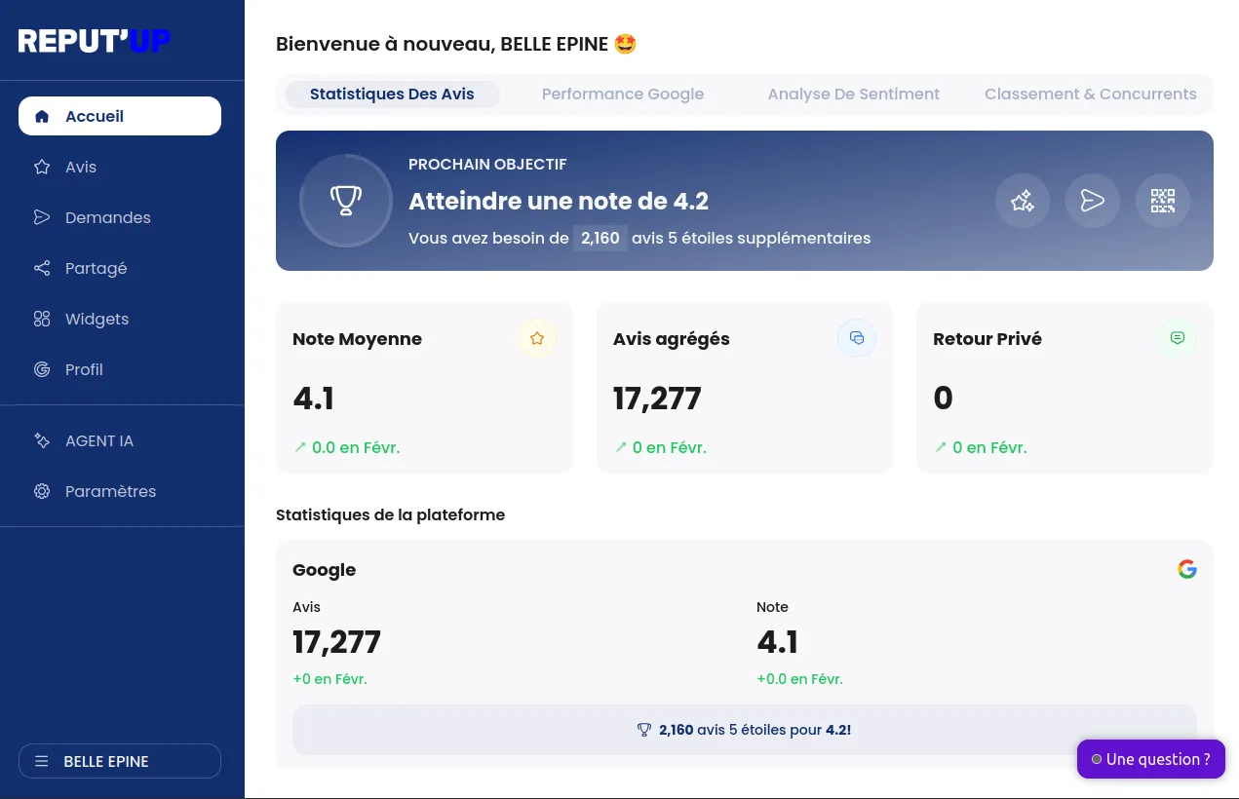Open Profil with the Google icon
The width and height of the screenshot is (1239, 799).
tap(84, 369)
